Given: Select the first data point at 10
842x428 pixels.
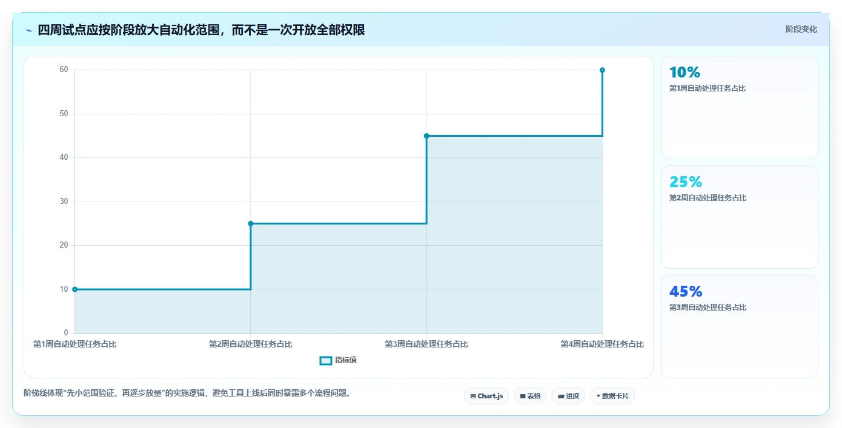Looking at the screenshot, I should 75,289.
